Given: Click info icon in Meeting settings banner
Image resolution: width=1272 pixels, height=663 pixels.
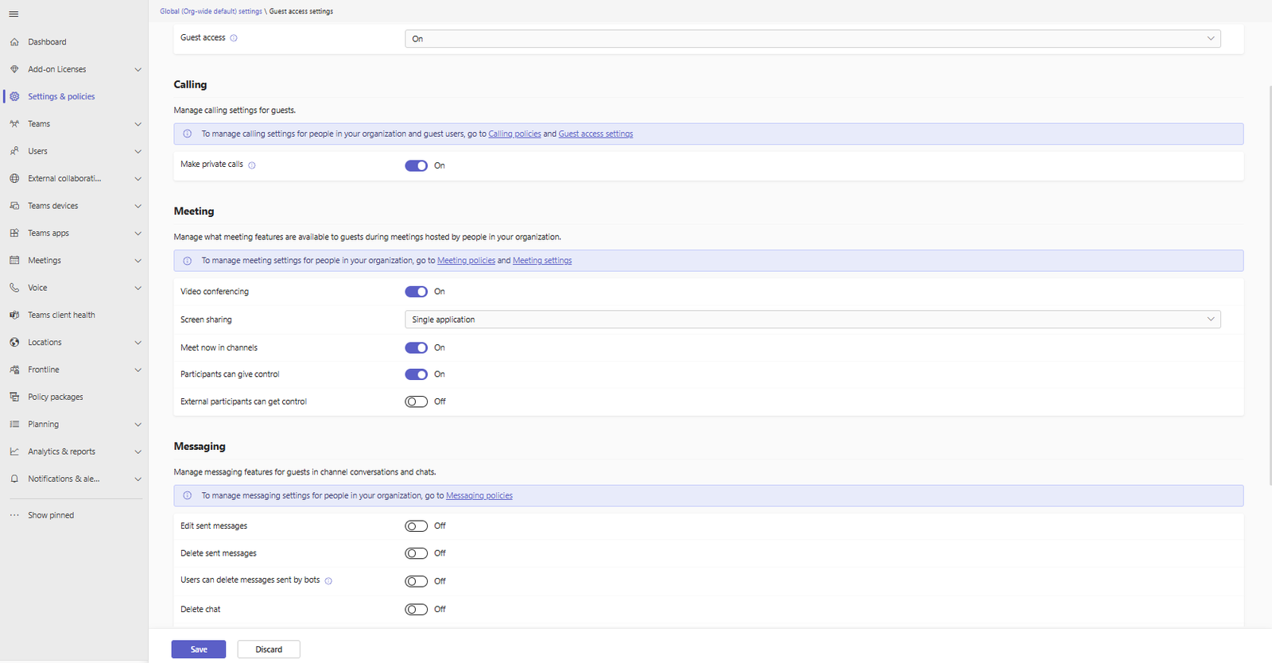Looking at the screenshot, I should coord(188,261).
